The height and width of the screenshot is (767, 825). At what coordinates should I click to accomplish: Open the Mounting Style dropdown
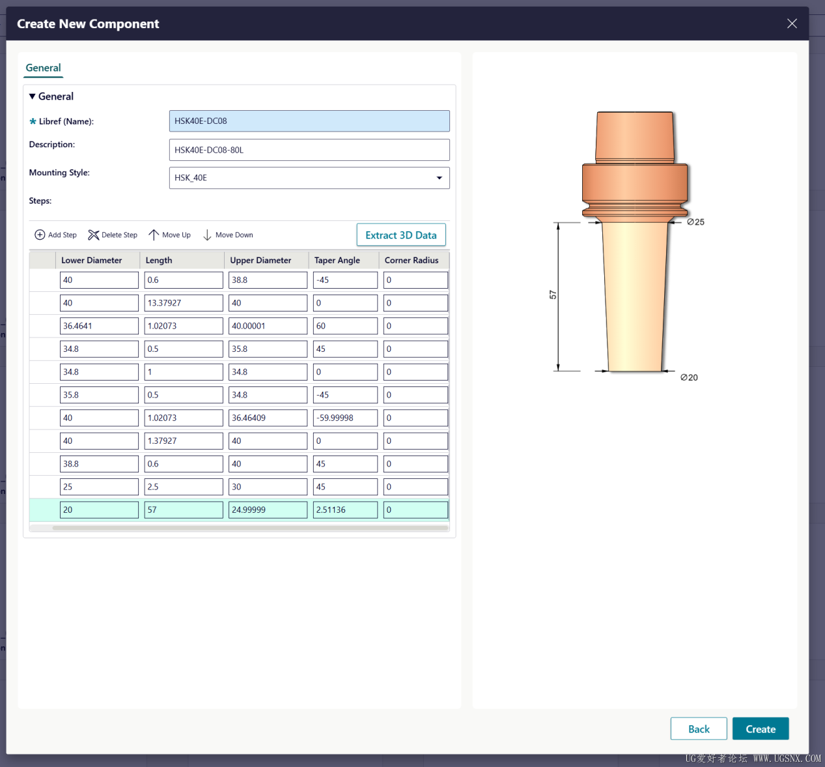pos(439,178)
